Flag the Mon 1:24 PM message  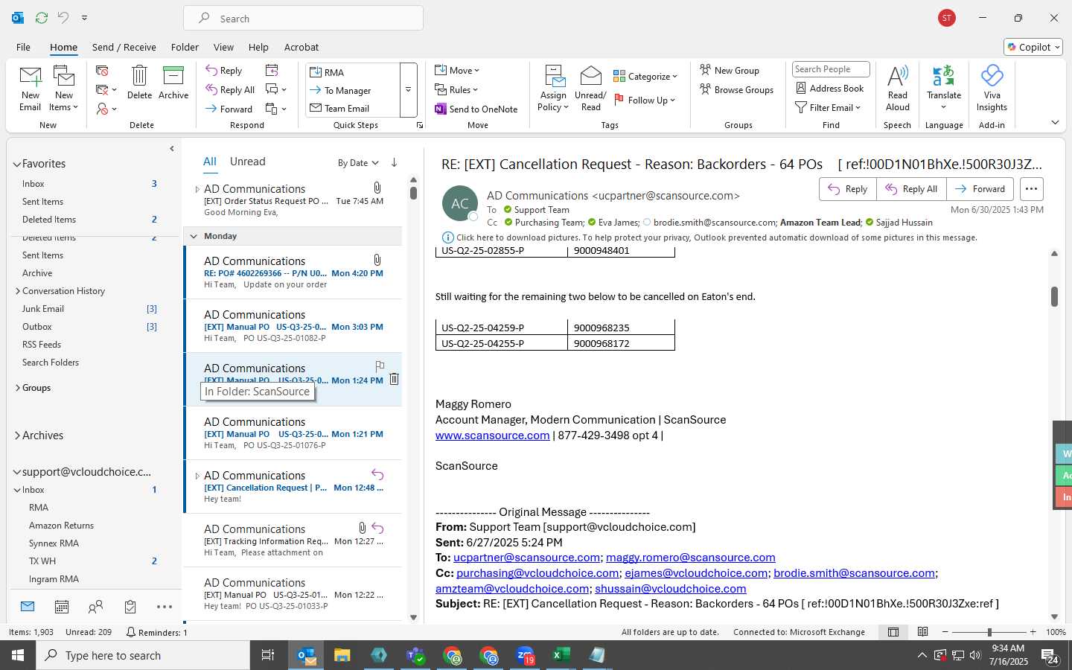pyautogui.click(x=380, y=366)
